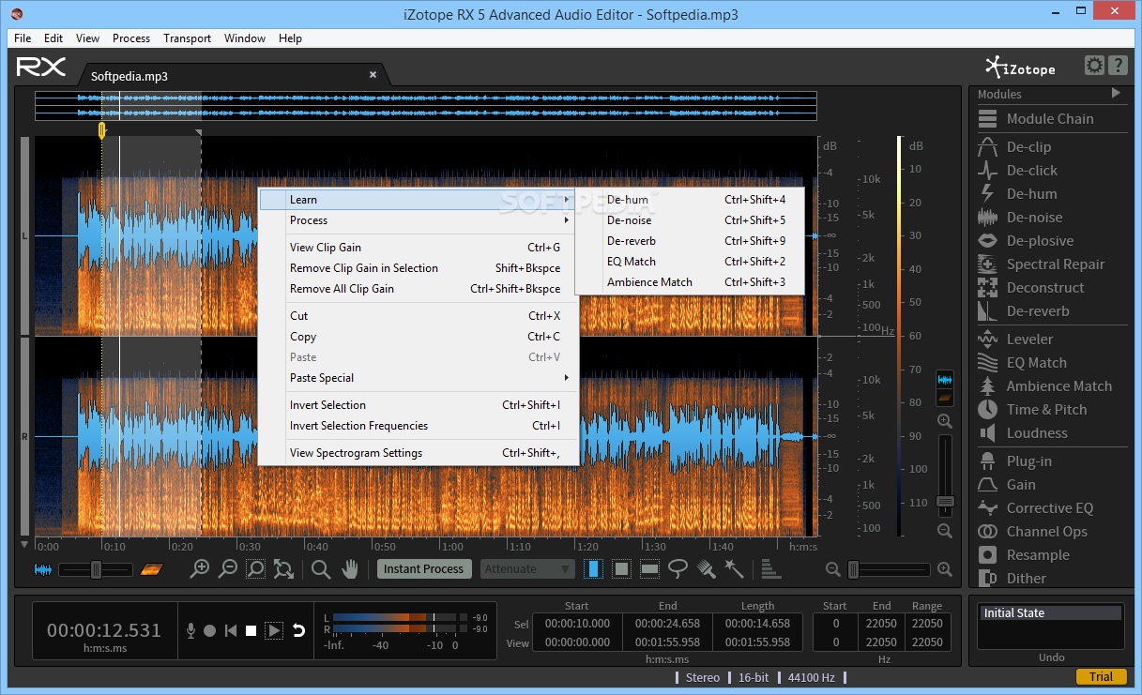Start playback with the play button
The height and width of the screenshot is (695, 1142).
tap(274, 630)
